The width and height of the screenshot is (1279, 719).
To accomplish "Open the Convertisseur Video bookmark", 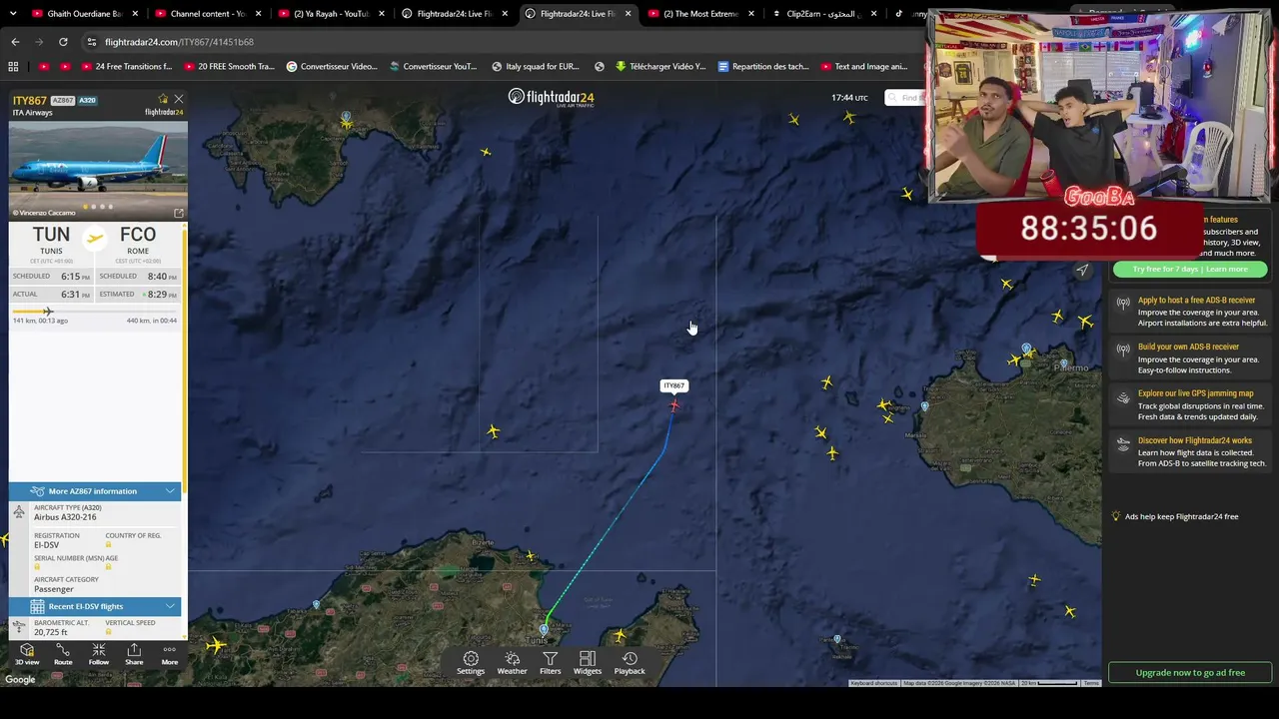I will click(332, 67).
